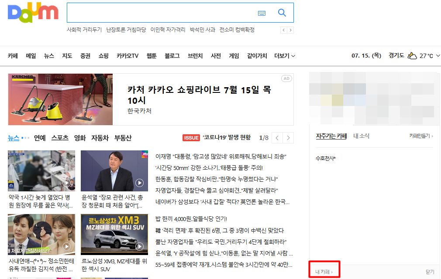Open 게임 from the navigation bar
This screenshot has width=441, height=279.
pyautogui.click(x=234, y=56)
